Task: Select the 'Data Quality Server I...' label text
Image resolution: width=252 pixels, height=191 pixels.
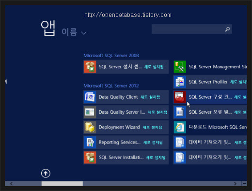Action: (122, 112)
